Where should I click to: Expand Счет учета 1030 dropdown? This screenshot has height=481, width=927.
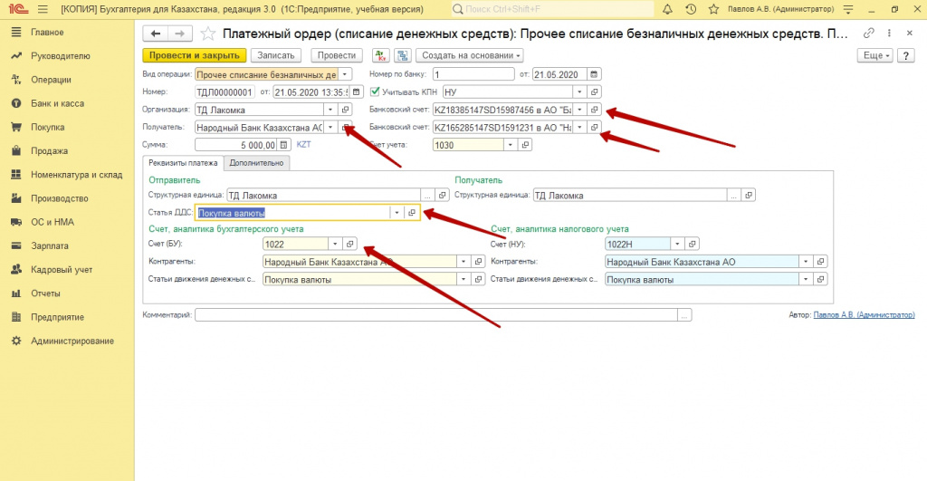pyautogui.click(x=511, y=145)
